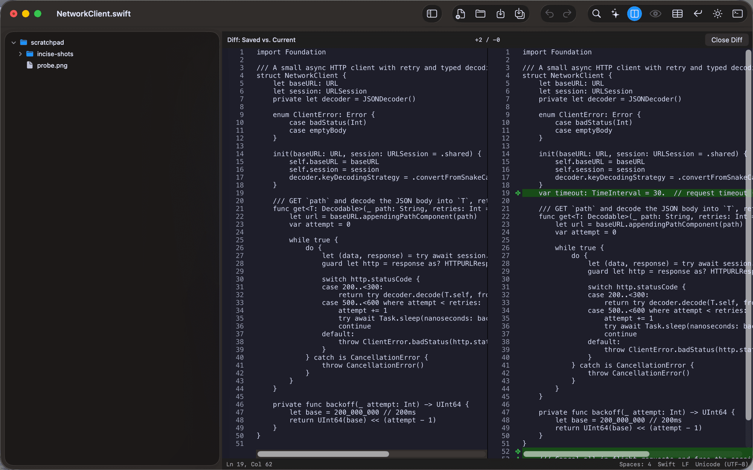Change line endings via LF status item
Viewport: 753px width, 470px height.
tap(685, 464)
